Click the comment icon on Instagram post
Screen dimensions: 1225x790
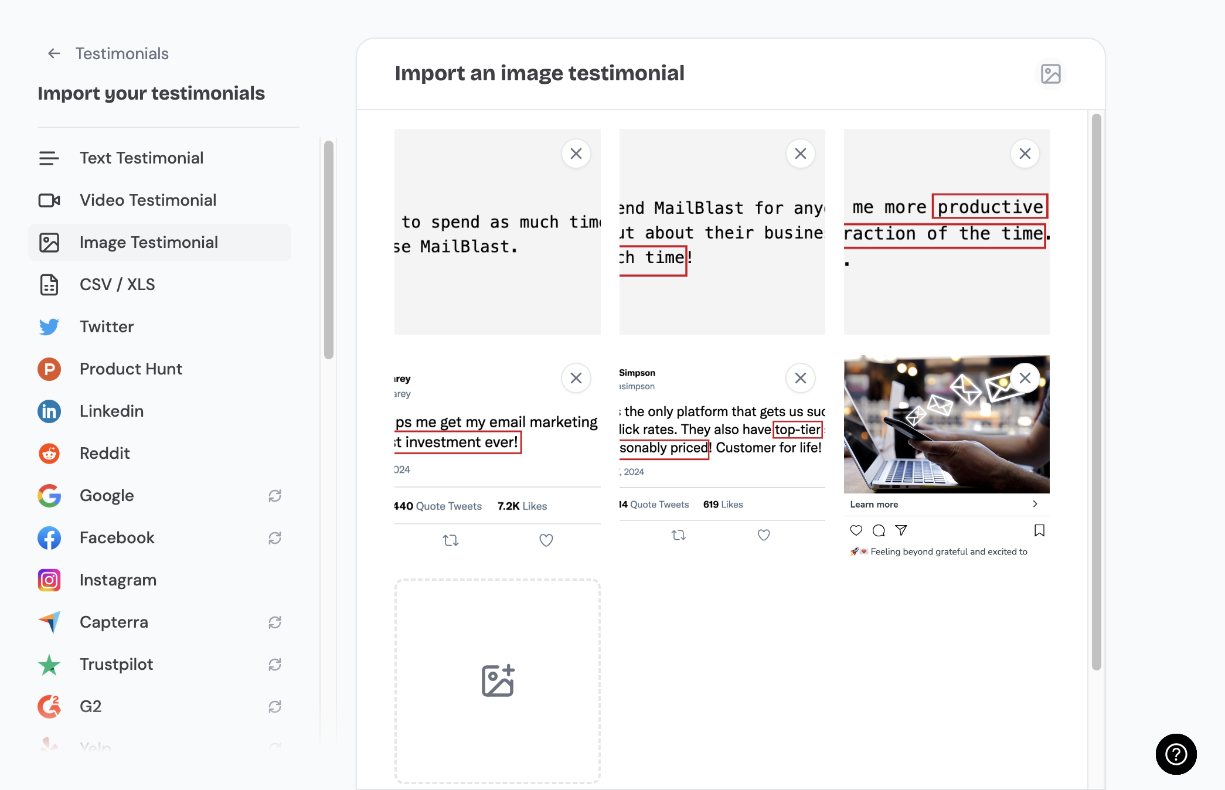(879, 530)
